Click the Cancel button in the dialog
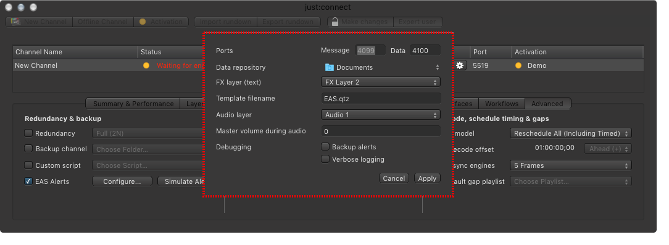Screen dimensions: 669x245 [x=394, y=178]
